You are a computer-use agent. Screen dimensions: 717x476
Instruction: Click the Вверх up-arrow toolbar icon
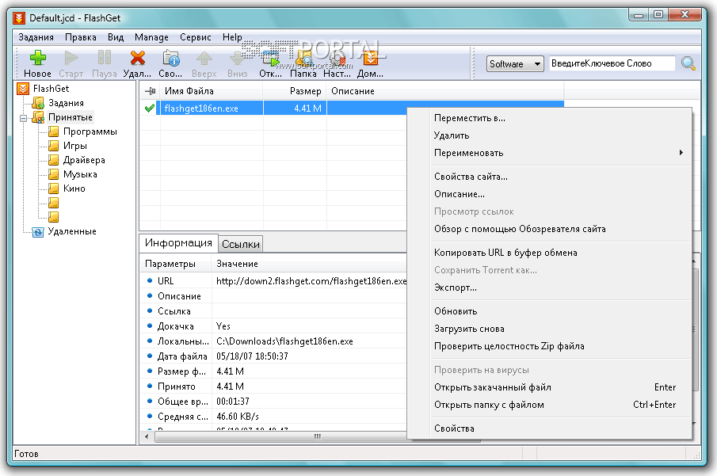(x=204, y=58)
